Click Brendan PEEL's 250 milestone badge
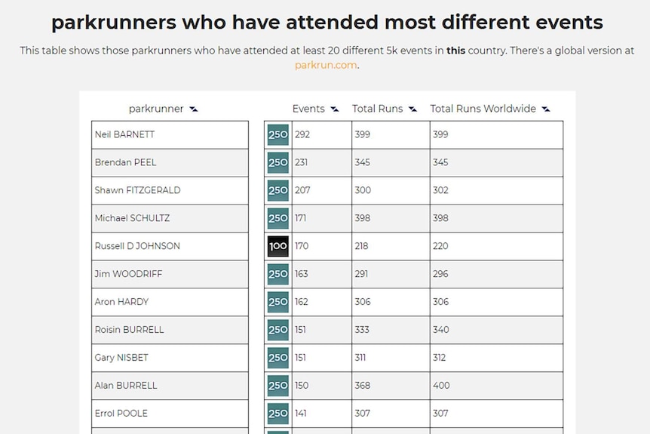Image resolution: width=650 pixels, height=434 pixels. point(277,162)
